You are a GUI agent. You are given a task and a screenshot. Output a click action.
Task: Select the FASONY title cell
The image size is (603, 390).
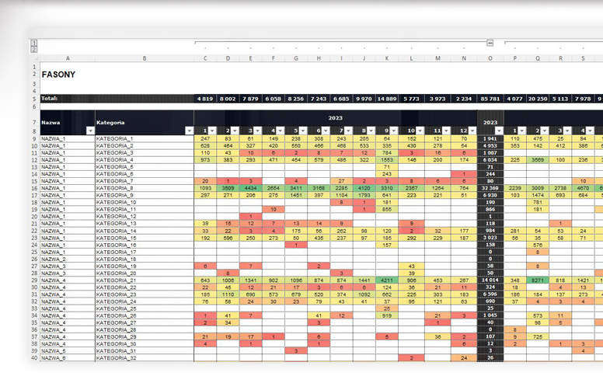point(59,75)
